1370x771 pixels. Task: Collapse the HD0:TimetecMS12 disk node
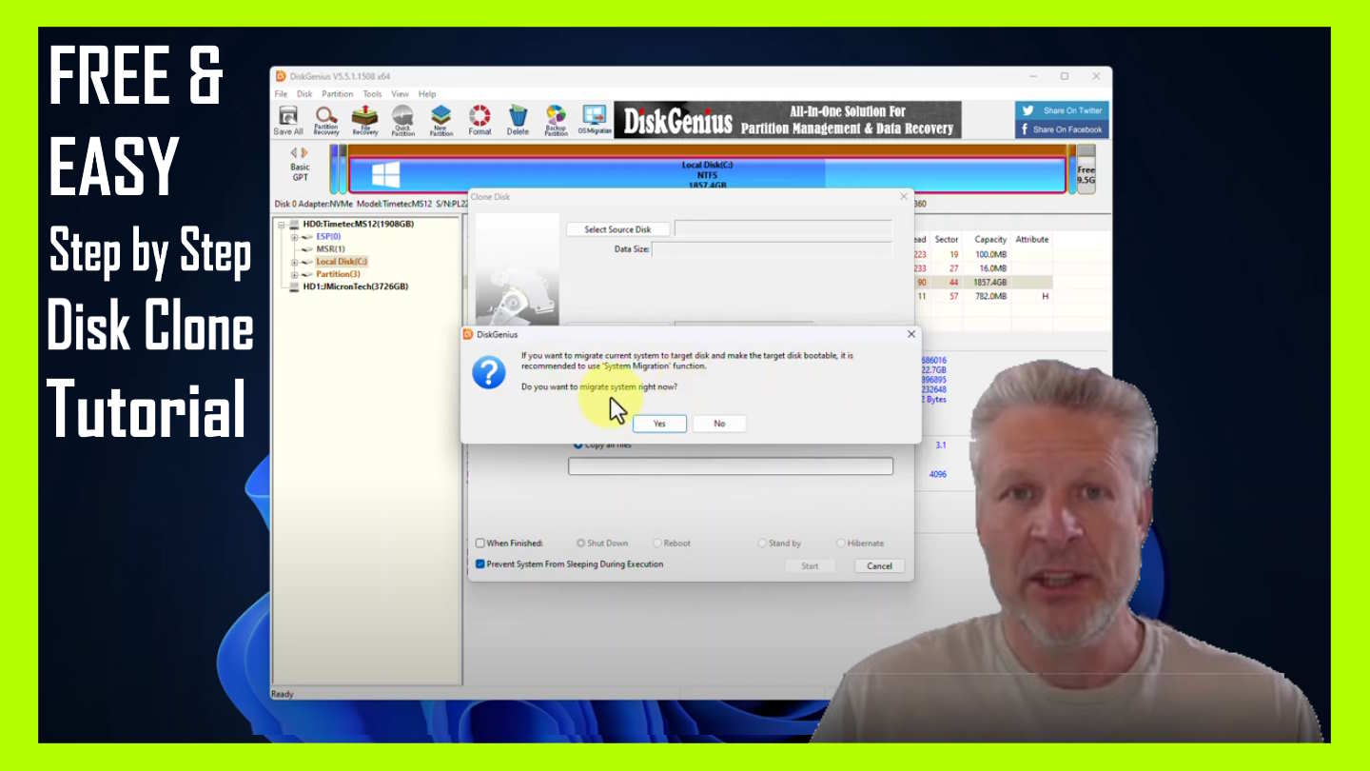click(x=282, y=225)
